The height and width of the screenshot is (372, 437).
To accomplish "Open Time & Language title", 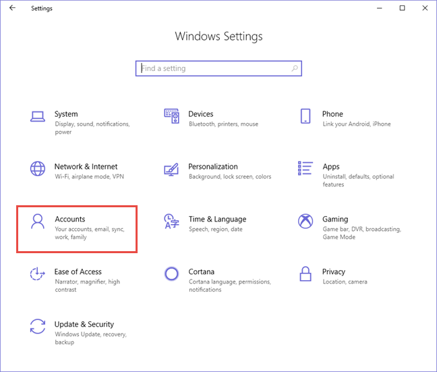I will click(x=217, y=219).
